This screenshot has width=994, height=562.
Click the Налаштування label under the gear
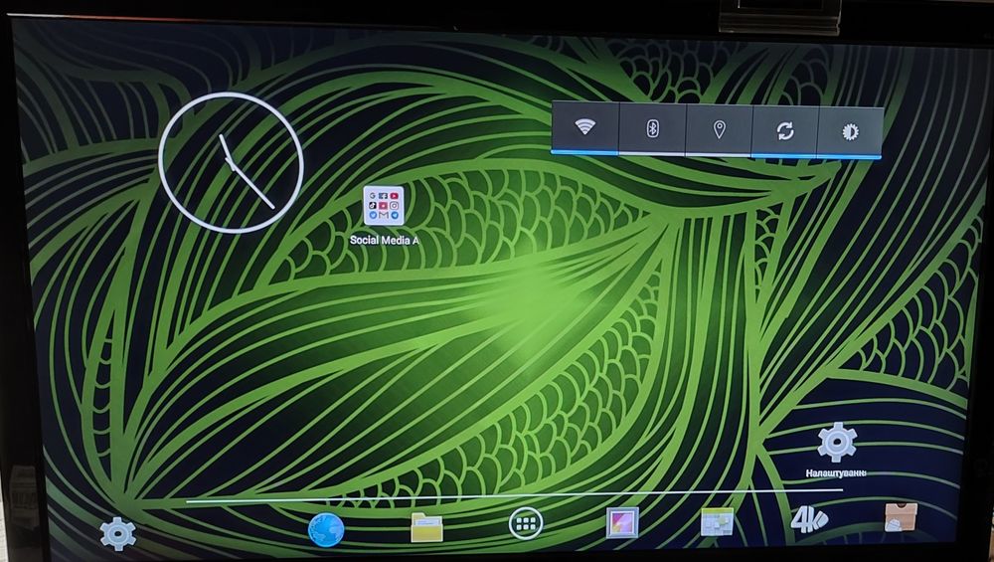click(836, 473)
